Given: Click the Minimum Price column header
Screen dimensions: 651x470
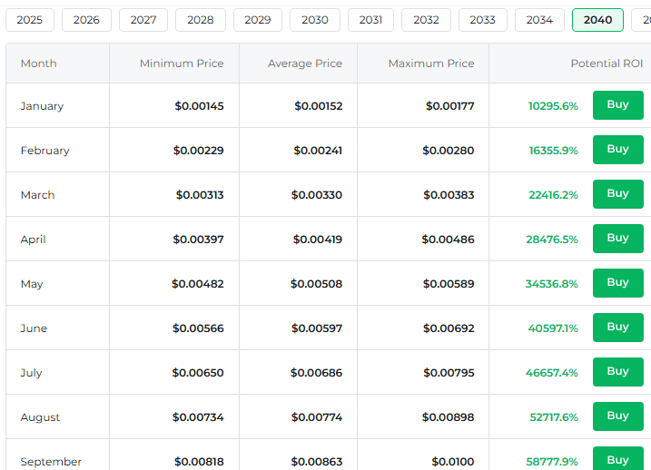Looking at the screenshot, I should (182, 64).
